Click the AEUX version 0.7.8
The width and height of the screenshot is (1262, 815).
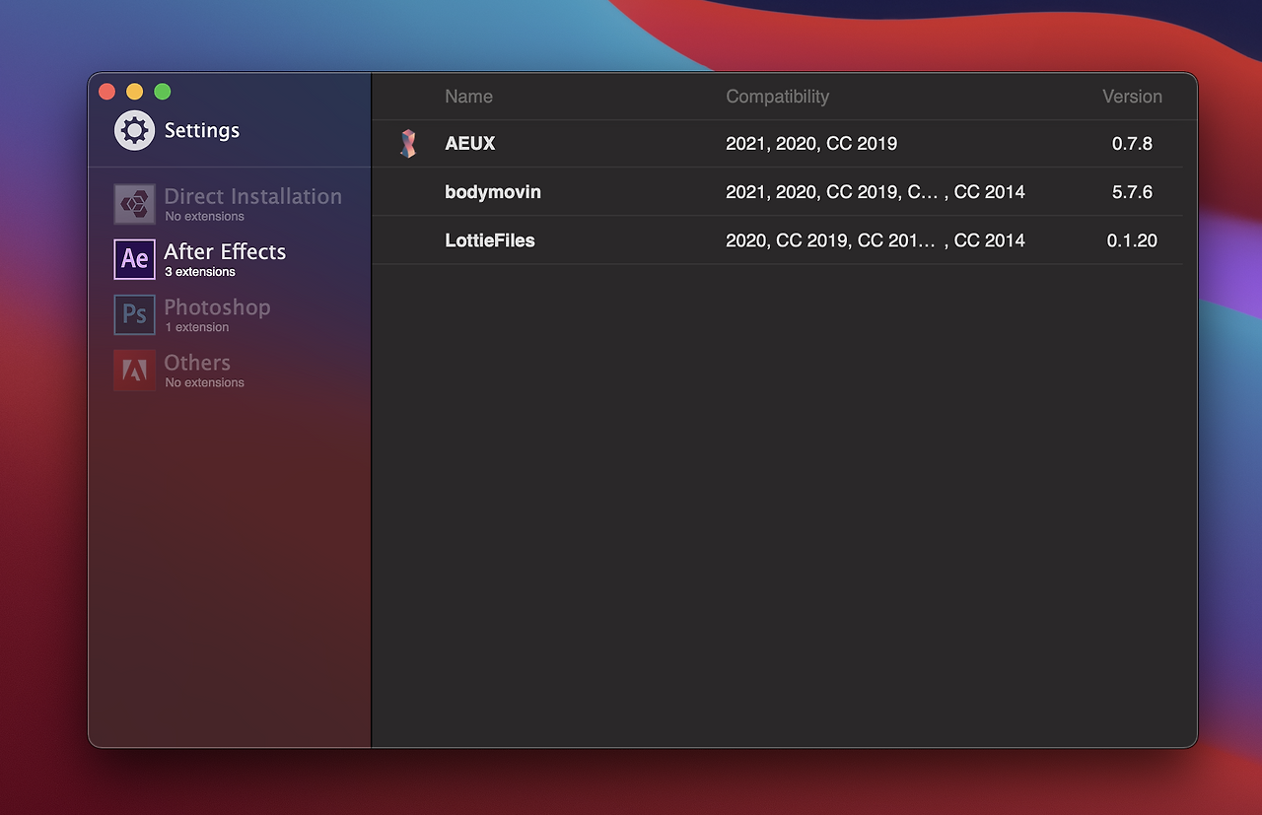point(1132,143)
